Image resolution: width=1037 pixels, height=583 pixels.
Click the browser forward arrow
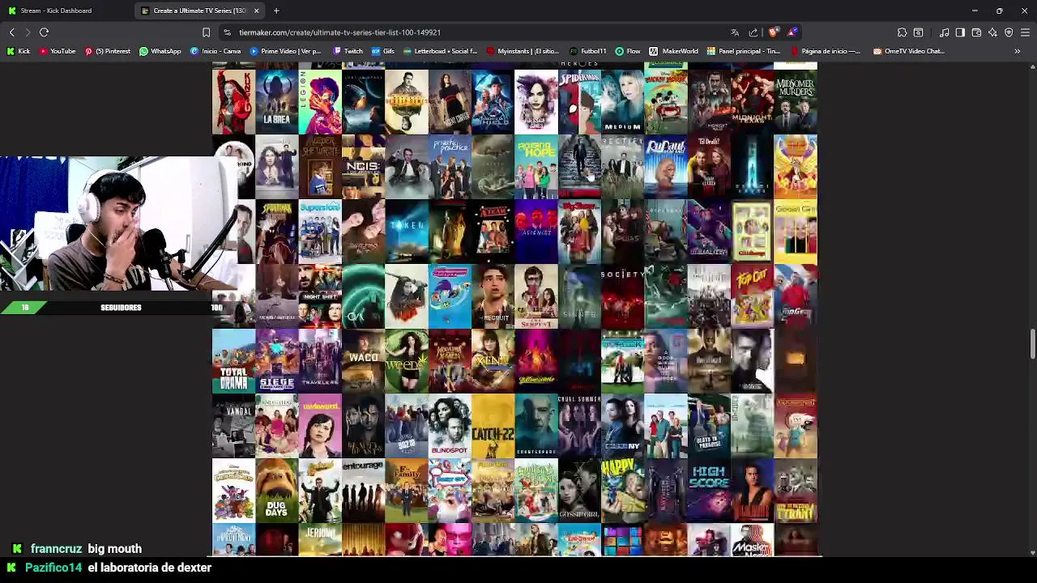point(28,32)
